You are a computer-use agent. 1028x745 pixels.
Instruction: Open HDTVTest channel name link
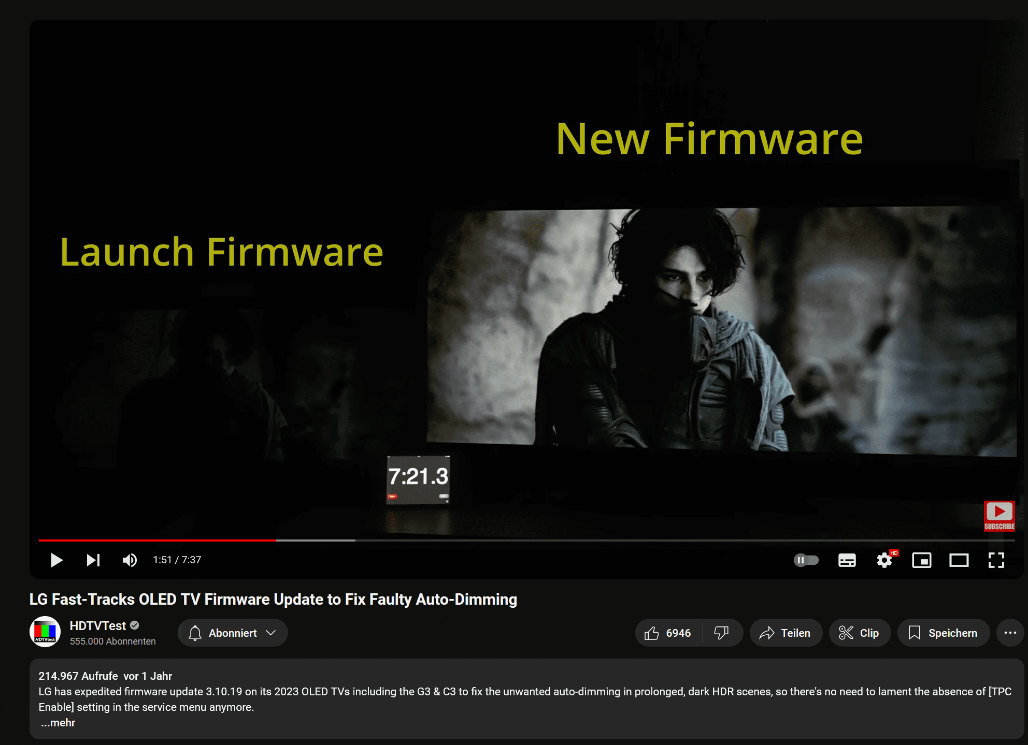click(98, 626)
